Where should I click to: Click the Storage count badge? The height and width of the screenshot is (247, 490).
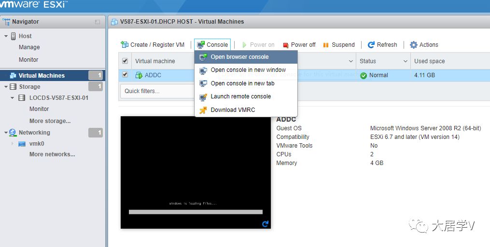pos(96,86)
